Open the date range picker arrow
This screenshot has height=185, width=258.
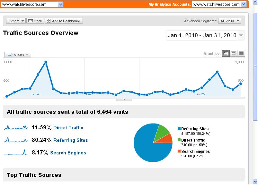pyautogui.click(x=241, y=35)
